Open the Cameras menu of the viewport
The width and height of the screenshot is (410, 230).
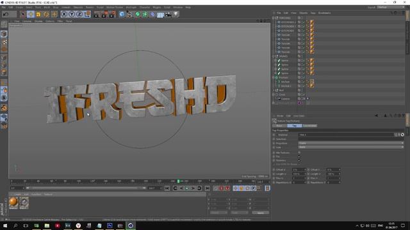[x=27, y=21]
